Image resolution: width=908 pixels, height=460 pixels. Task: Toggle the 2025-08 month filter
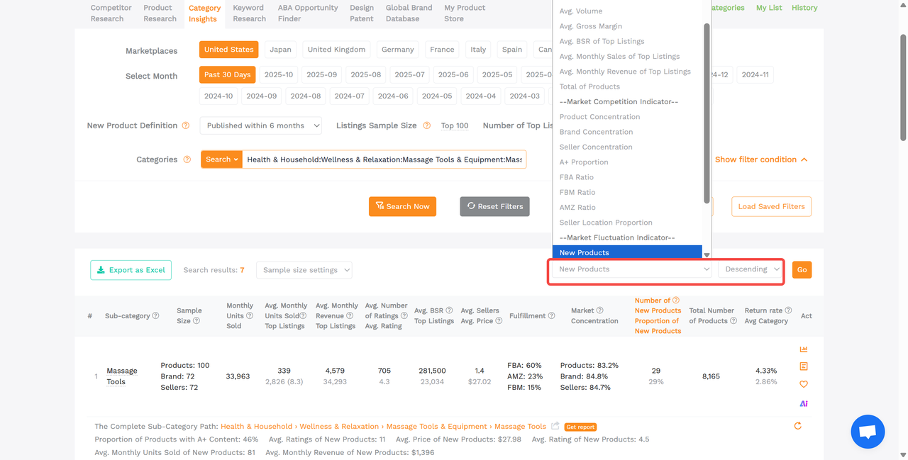[x=365, y=74]
